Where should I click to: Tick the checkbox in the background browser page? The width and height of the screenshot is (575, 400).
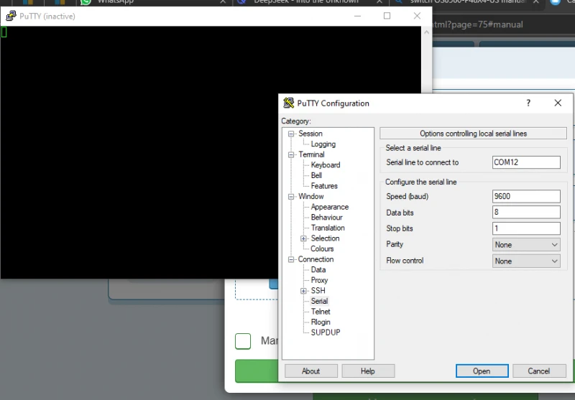[243, 341]
